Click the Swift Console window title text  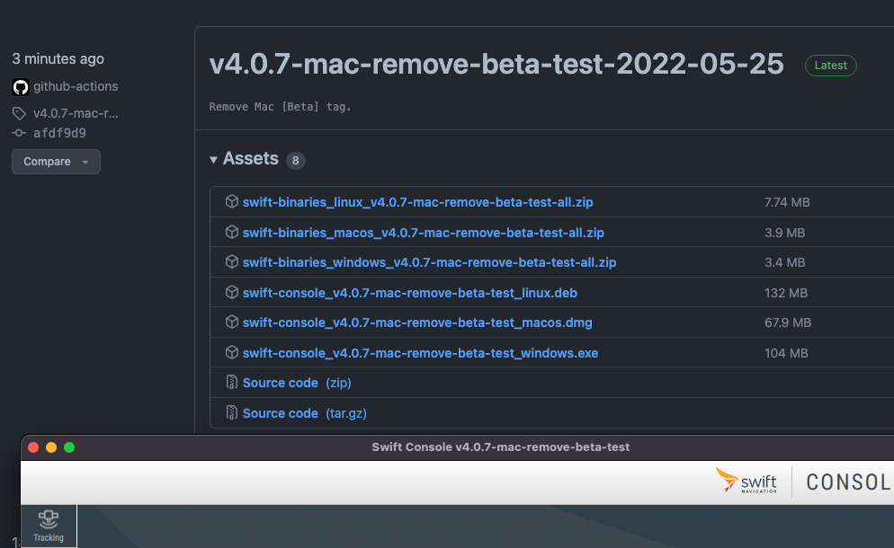click(x=501, y=447)
